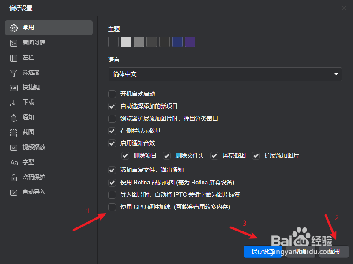The height and width of the screenshot is (264, 353).
Task: Switch to 视频播放 settings
Action: [49, 147]
